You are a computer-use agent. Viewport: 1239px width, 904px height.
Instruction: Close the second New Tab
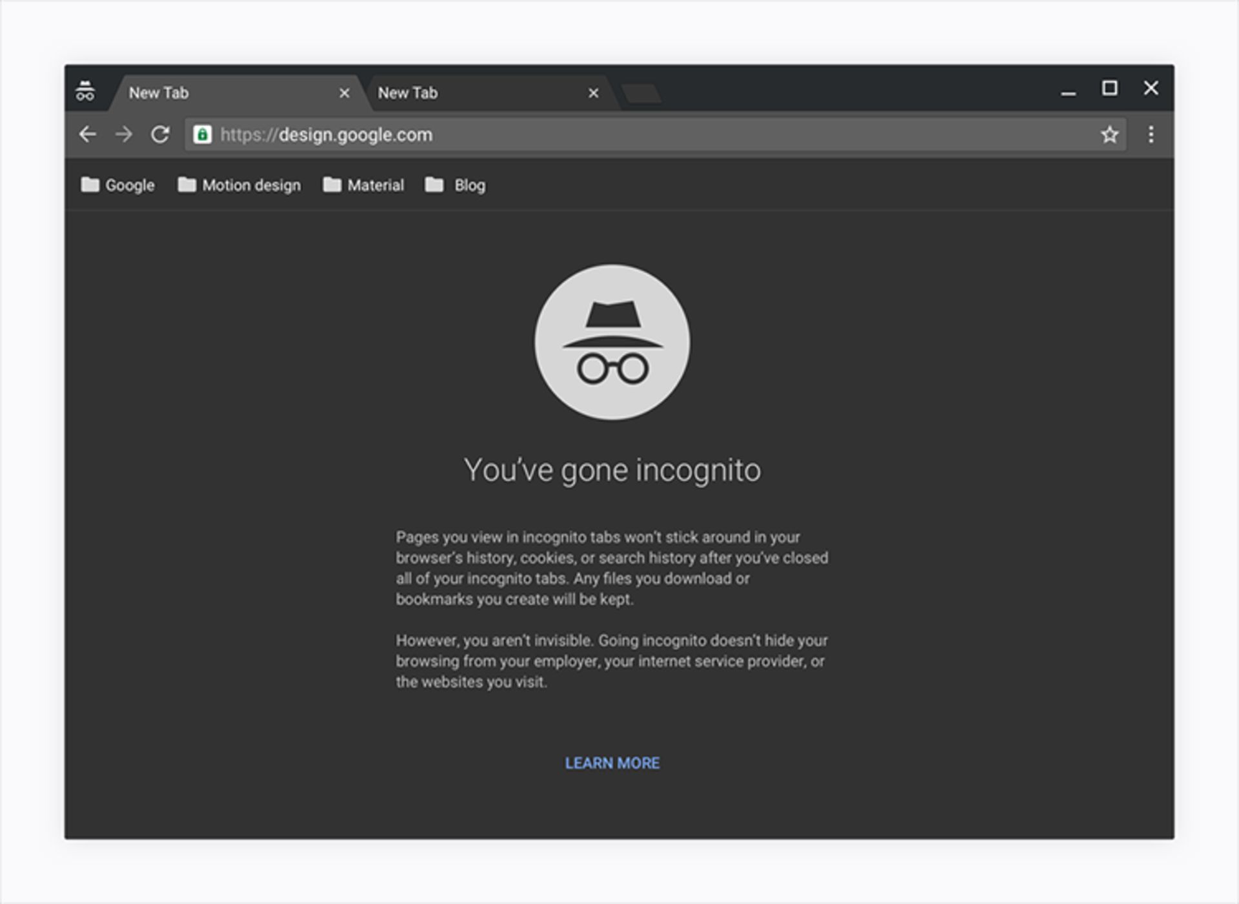(592, 92)
